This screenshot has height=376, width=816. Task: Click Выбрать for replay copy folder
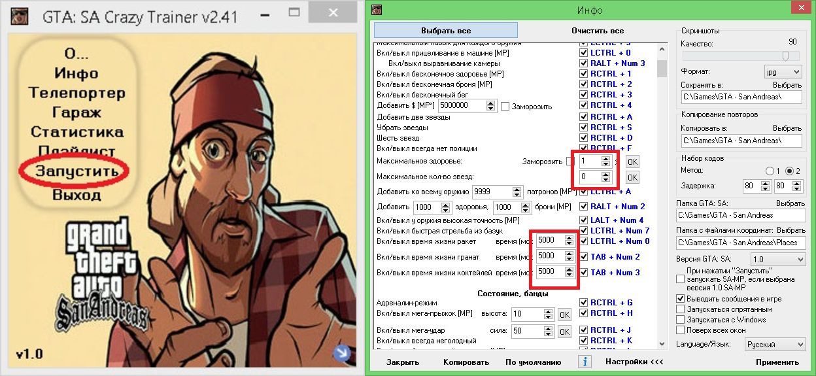[x=787, y=128]
